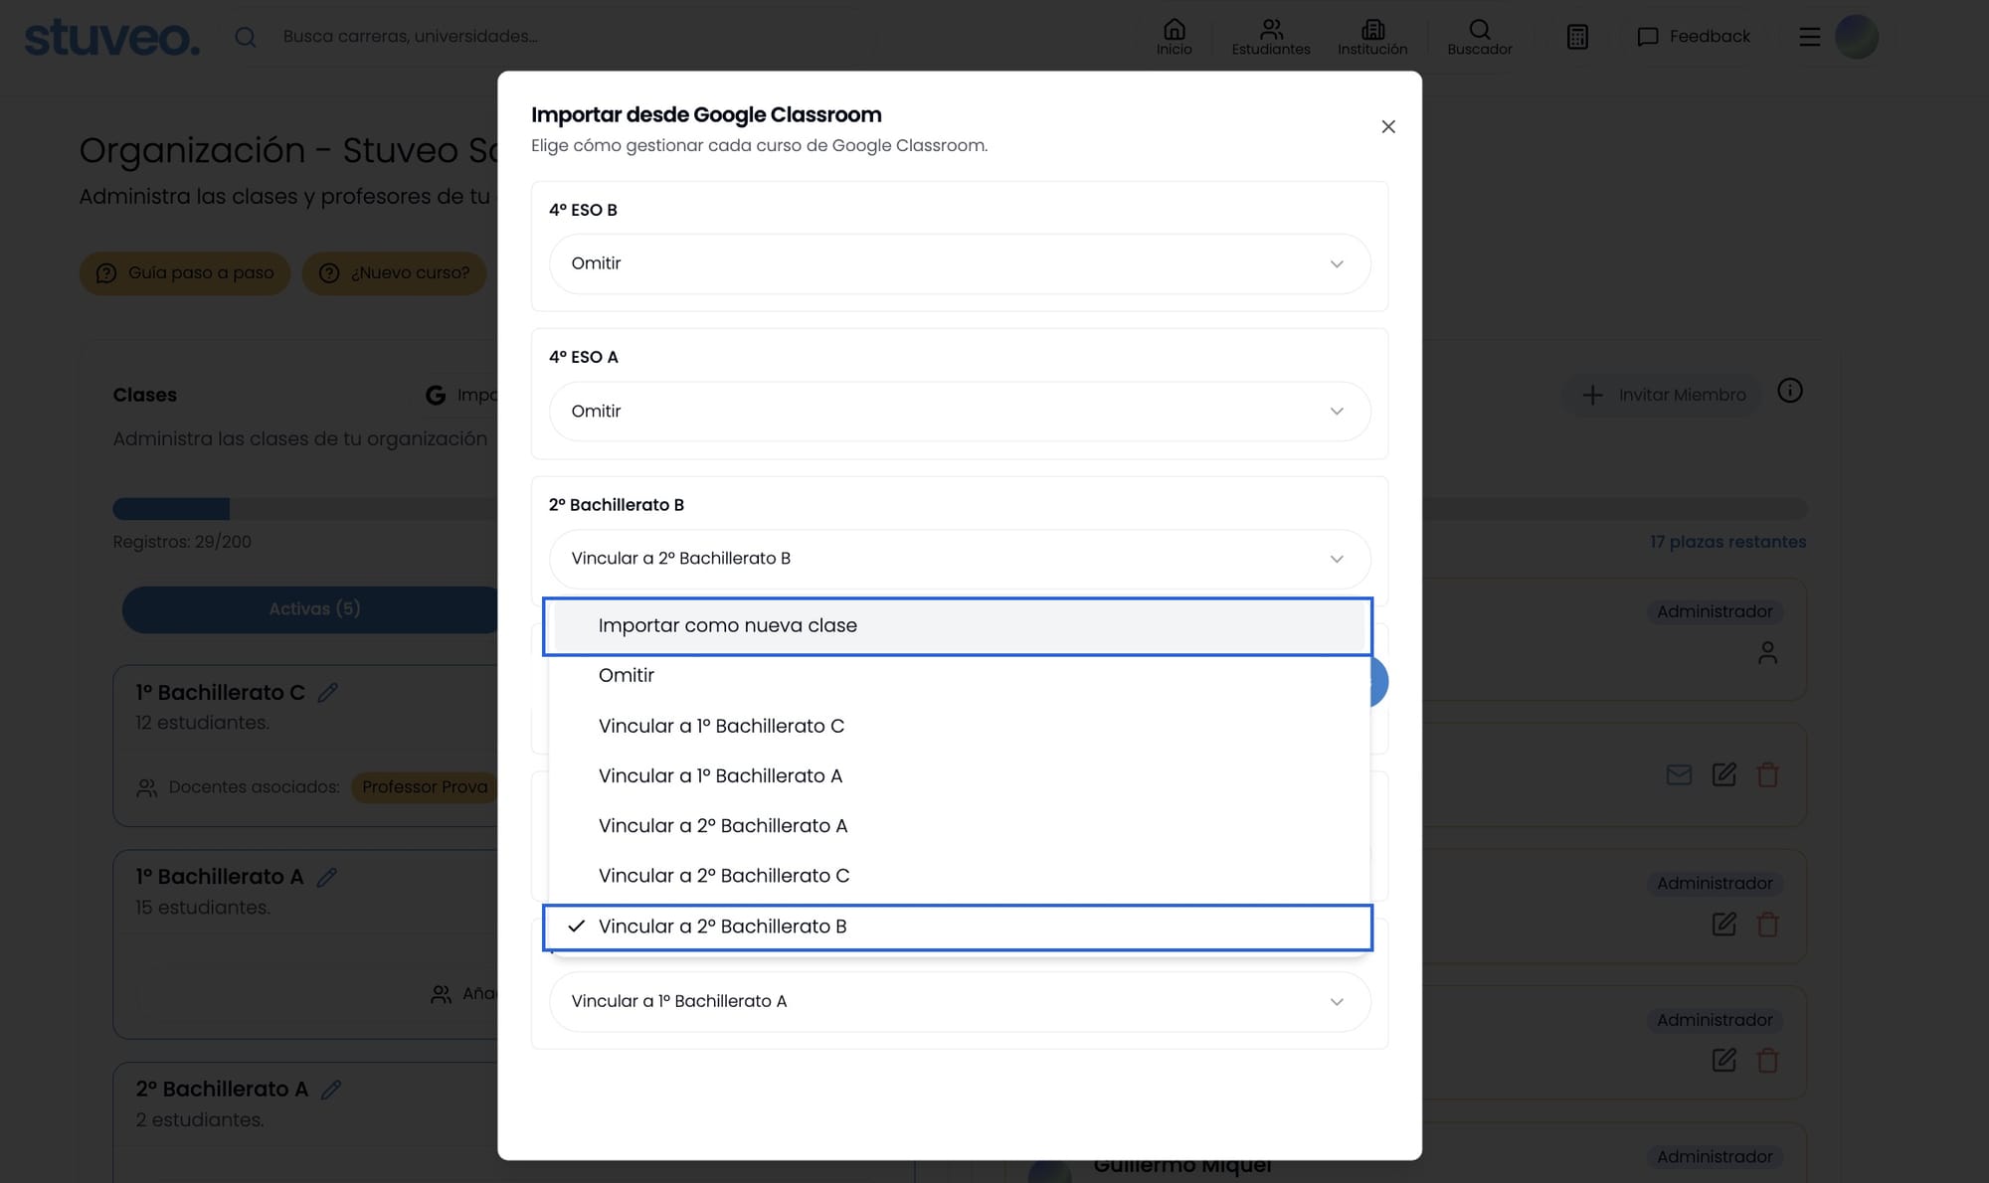Screen dimensions: 1989x1183
Task: Click the stuveo logo
Action: click(111, 37)
